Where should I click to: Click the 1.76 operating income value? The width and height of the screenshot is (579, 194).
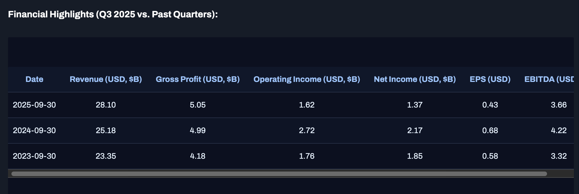pyautogui.click(x=307, y=156)
